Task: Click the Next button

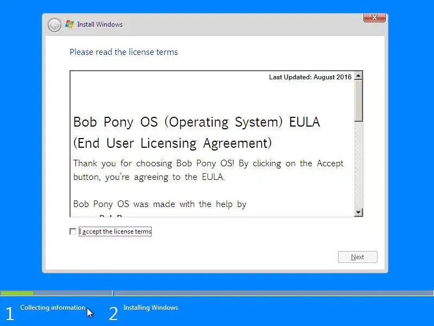Action: click(x=358, y=257)
